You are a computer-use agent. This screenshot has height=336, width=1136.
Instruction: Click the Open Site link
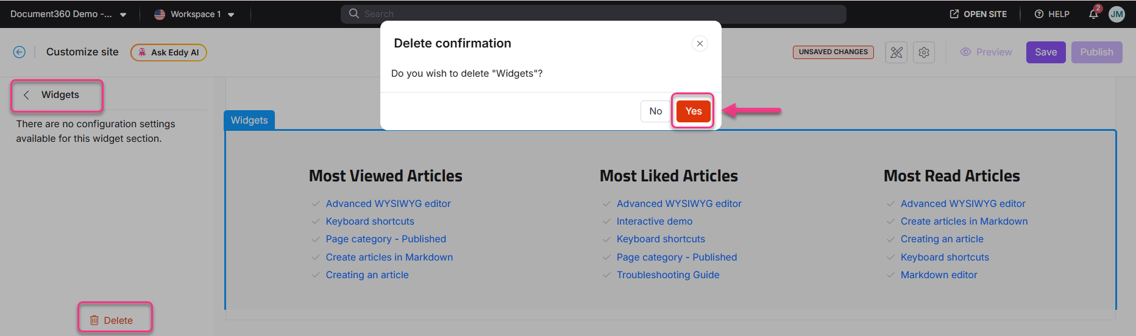pos(978,14)
